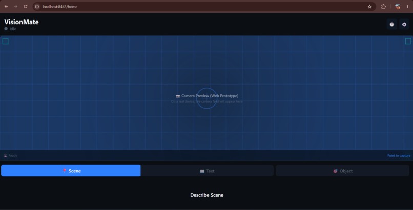Click the VisionMate title
This screenshot has height=210, width=413.
coord(22,22)
